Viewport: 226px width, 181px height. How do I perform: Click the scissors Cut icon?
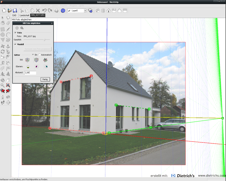[x=21, y=11]
